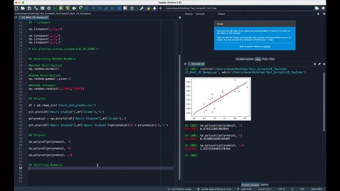Open a file with the folder icon
340x191 pixels.
(x=23, y=8)
